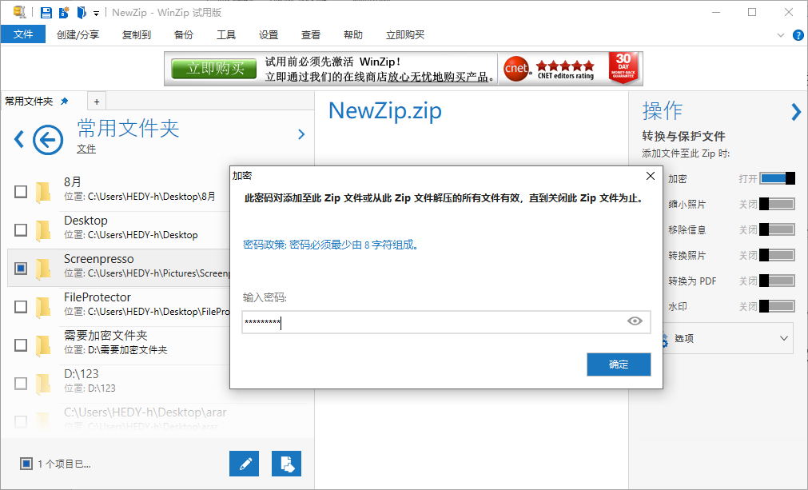Collapse the 操作 pane with chevron
This screenshot has height=490, width=808.
coord(796,112)
